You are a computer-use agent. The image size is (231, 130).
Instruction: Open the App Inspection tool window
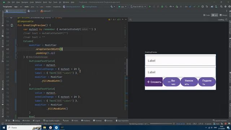pos(122,121)
